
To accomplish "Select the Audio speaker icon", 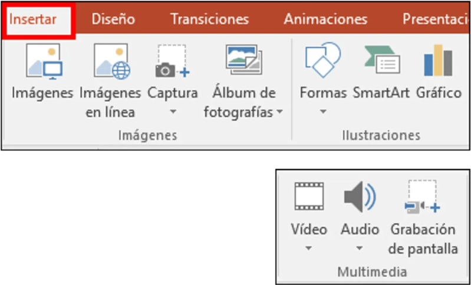I will 360,197.
